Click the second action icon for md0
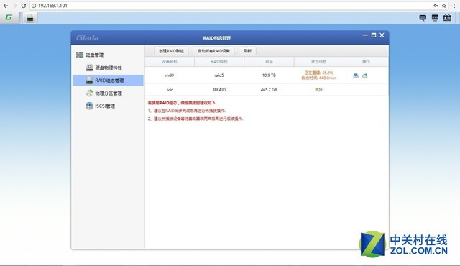The height and width of the screenshot is (266, 460). (364, 75)
